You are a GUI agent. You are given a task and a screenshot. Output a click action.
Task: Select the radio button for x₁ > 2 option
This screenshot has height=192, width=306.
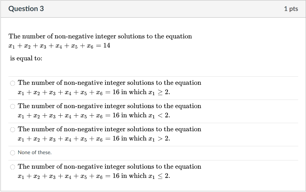[x=12, y=129]
